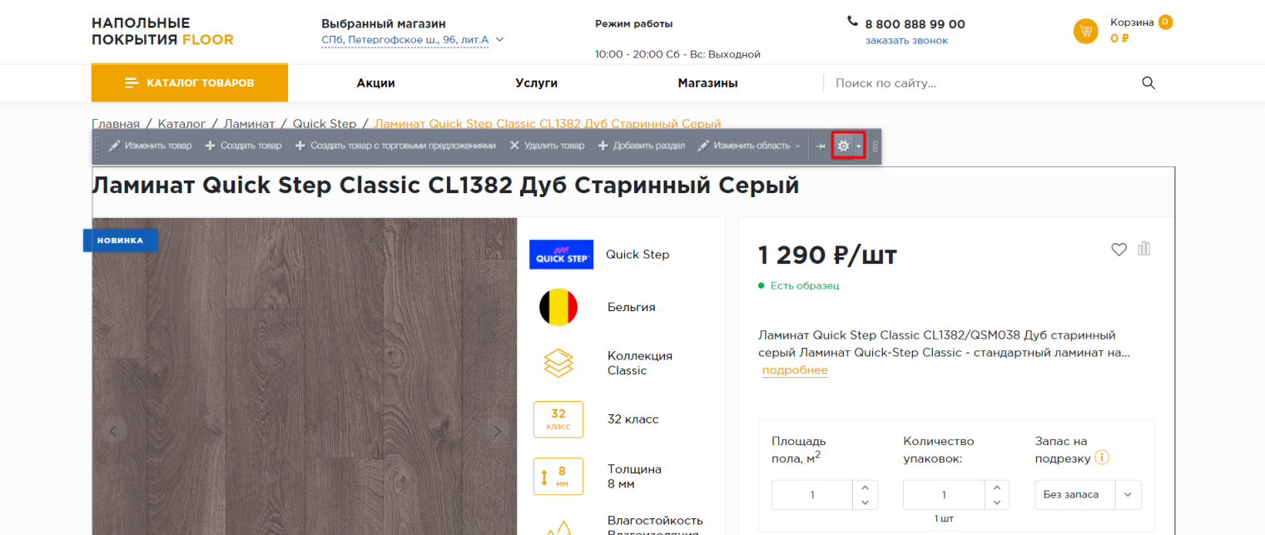Open Акции menu item
Image resolution: width=1265 pixels, height=535 pixels.
click(x=376, y=83)
